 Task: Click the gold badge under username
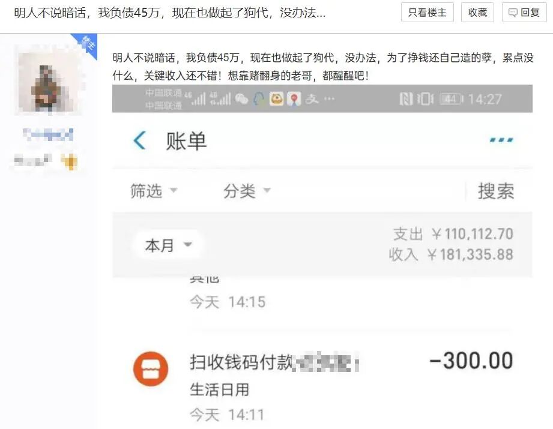(69, 161)
